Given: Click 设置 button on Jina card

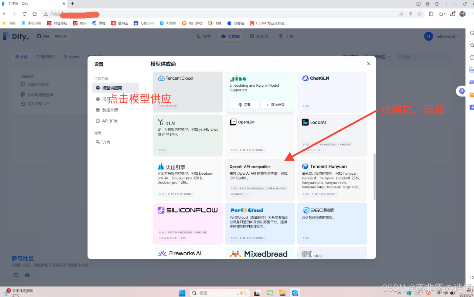Looking at the screenshot, I should click(244, 105).
